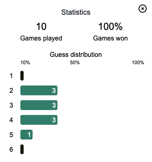Click the Games won label

[x=110, y=38]
